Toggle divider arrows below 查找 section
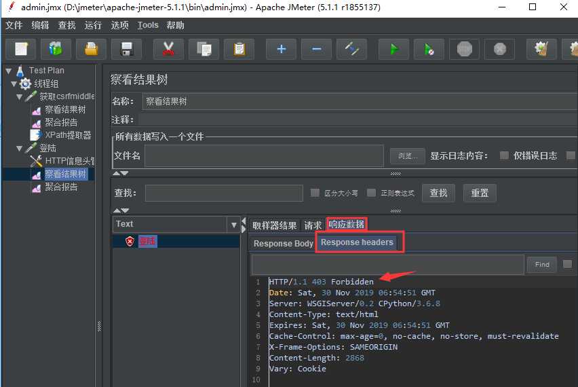The image size is (578, 387). click(121, 210)
